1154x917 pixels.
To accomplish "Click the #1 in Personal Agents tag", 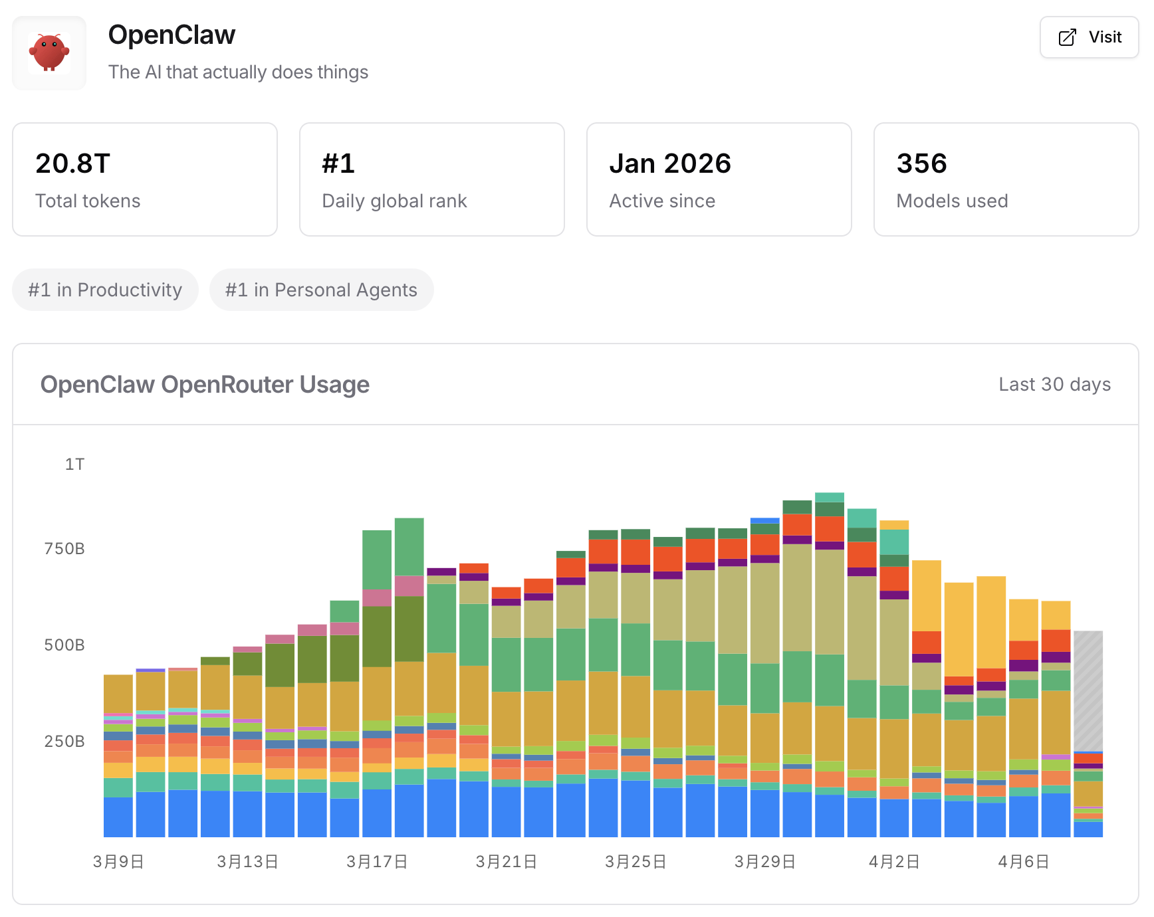I will click(x=321, y=290).
